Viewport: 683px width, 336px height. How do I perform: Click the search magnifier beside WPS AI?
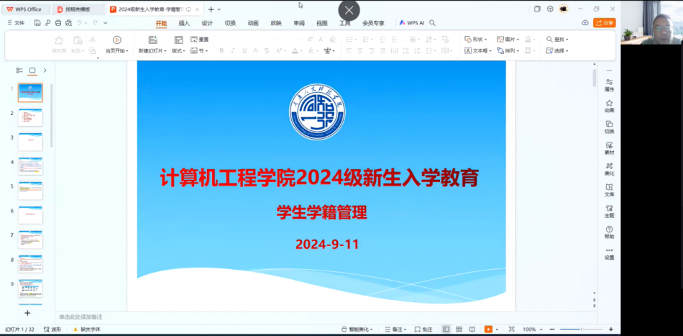[432, 22]
